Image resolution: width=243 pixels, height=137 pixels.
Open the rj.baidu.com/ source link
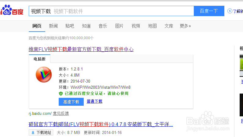[40, 114]
